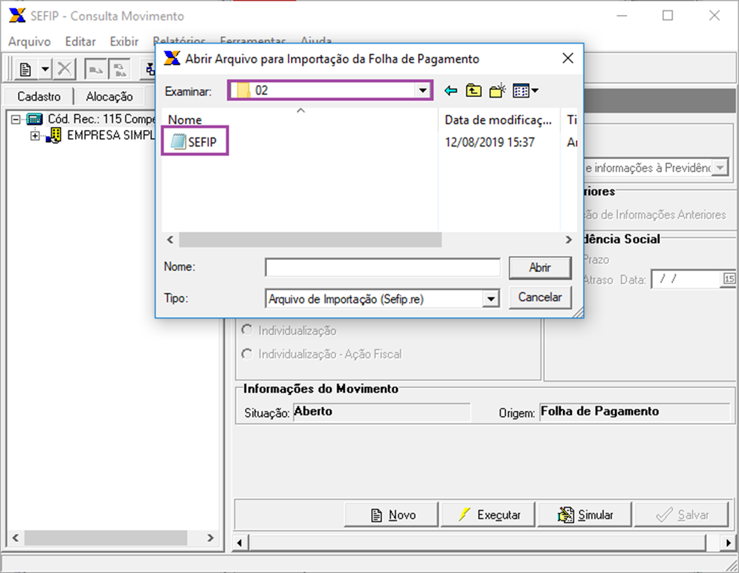This screenshot has width=739, height=573.
Task: Click the Novo button
Action: [x=391, y=514]
